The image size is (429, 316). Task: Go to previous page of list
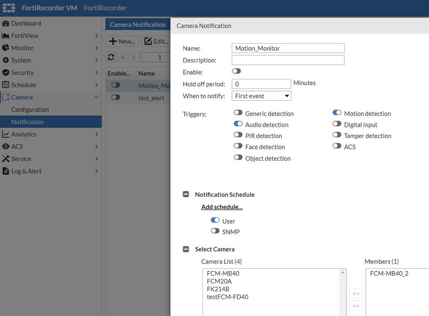134,58
